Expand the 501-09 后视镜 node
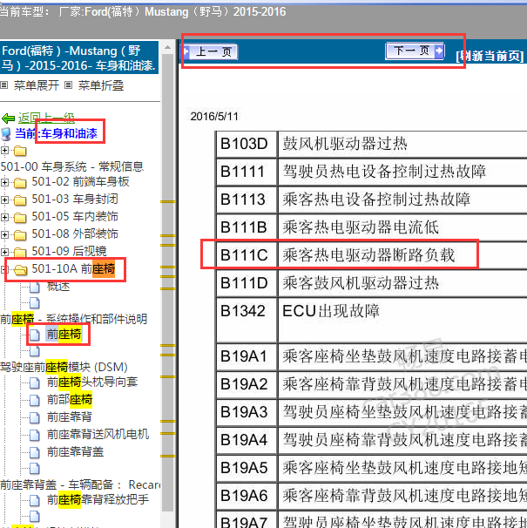 tap(4, 252)
